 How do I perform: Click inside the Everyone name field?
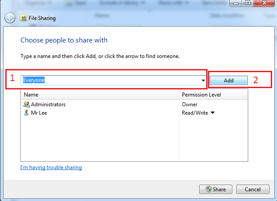pos(111,80)
